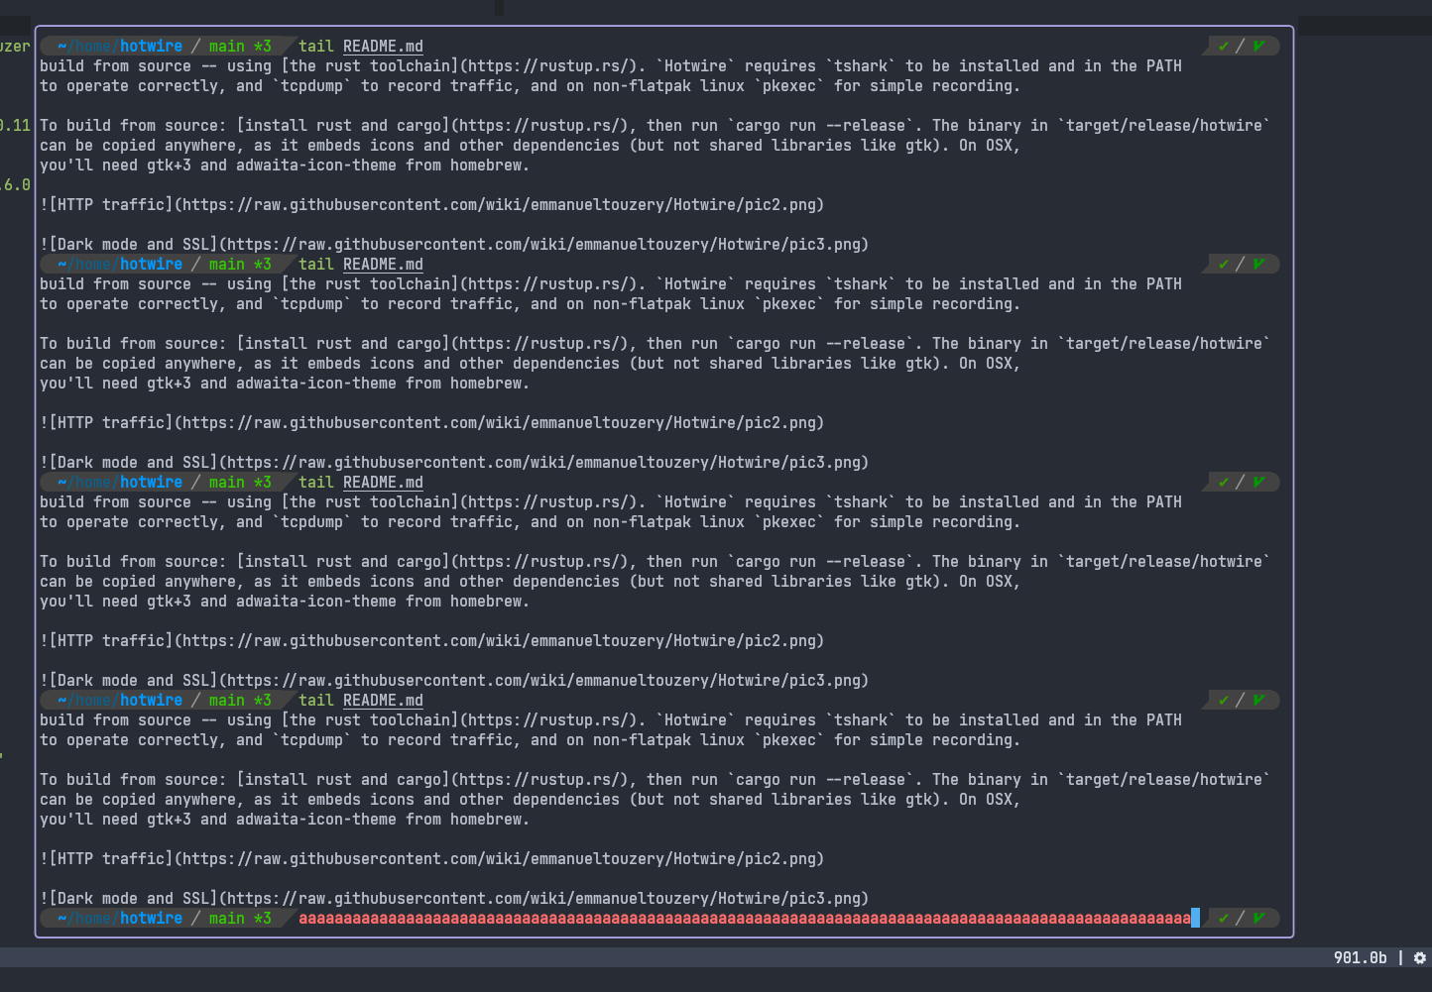The image size is (1432, 992).
Task: Click the V icon on the third command frame
Action: click(1258, 482)
